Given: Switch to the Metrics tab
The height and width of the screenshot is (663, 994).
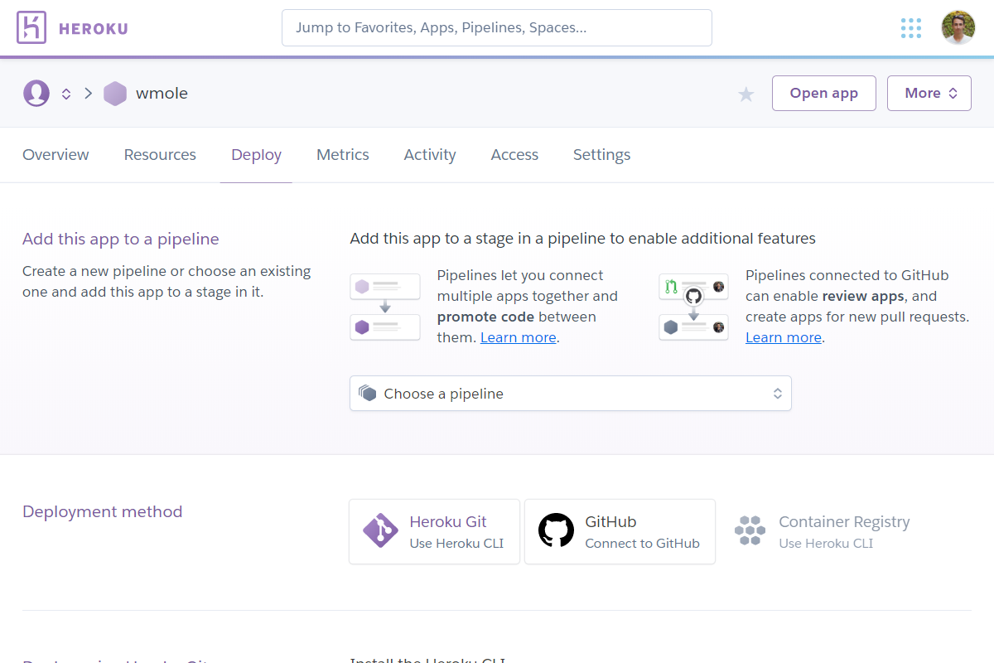Looking at the screenshot, I should [x=343, y=155].
